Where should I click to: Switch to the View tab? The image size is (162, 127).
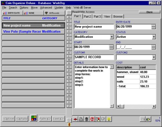[107, 17]
